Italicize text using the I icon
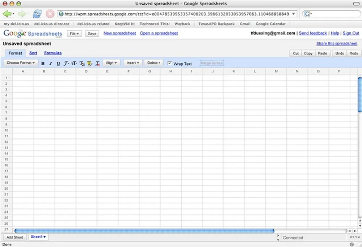Screen dimensions: 362x247 pos(51,63)
